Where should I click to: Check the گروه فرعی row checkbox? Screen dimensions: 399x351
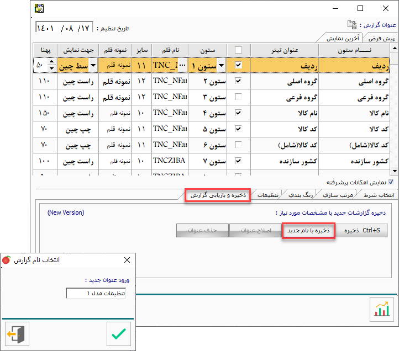[x=238, y=97]
